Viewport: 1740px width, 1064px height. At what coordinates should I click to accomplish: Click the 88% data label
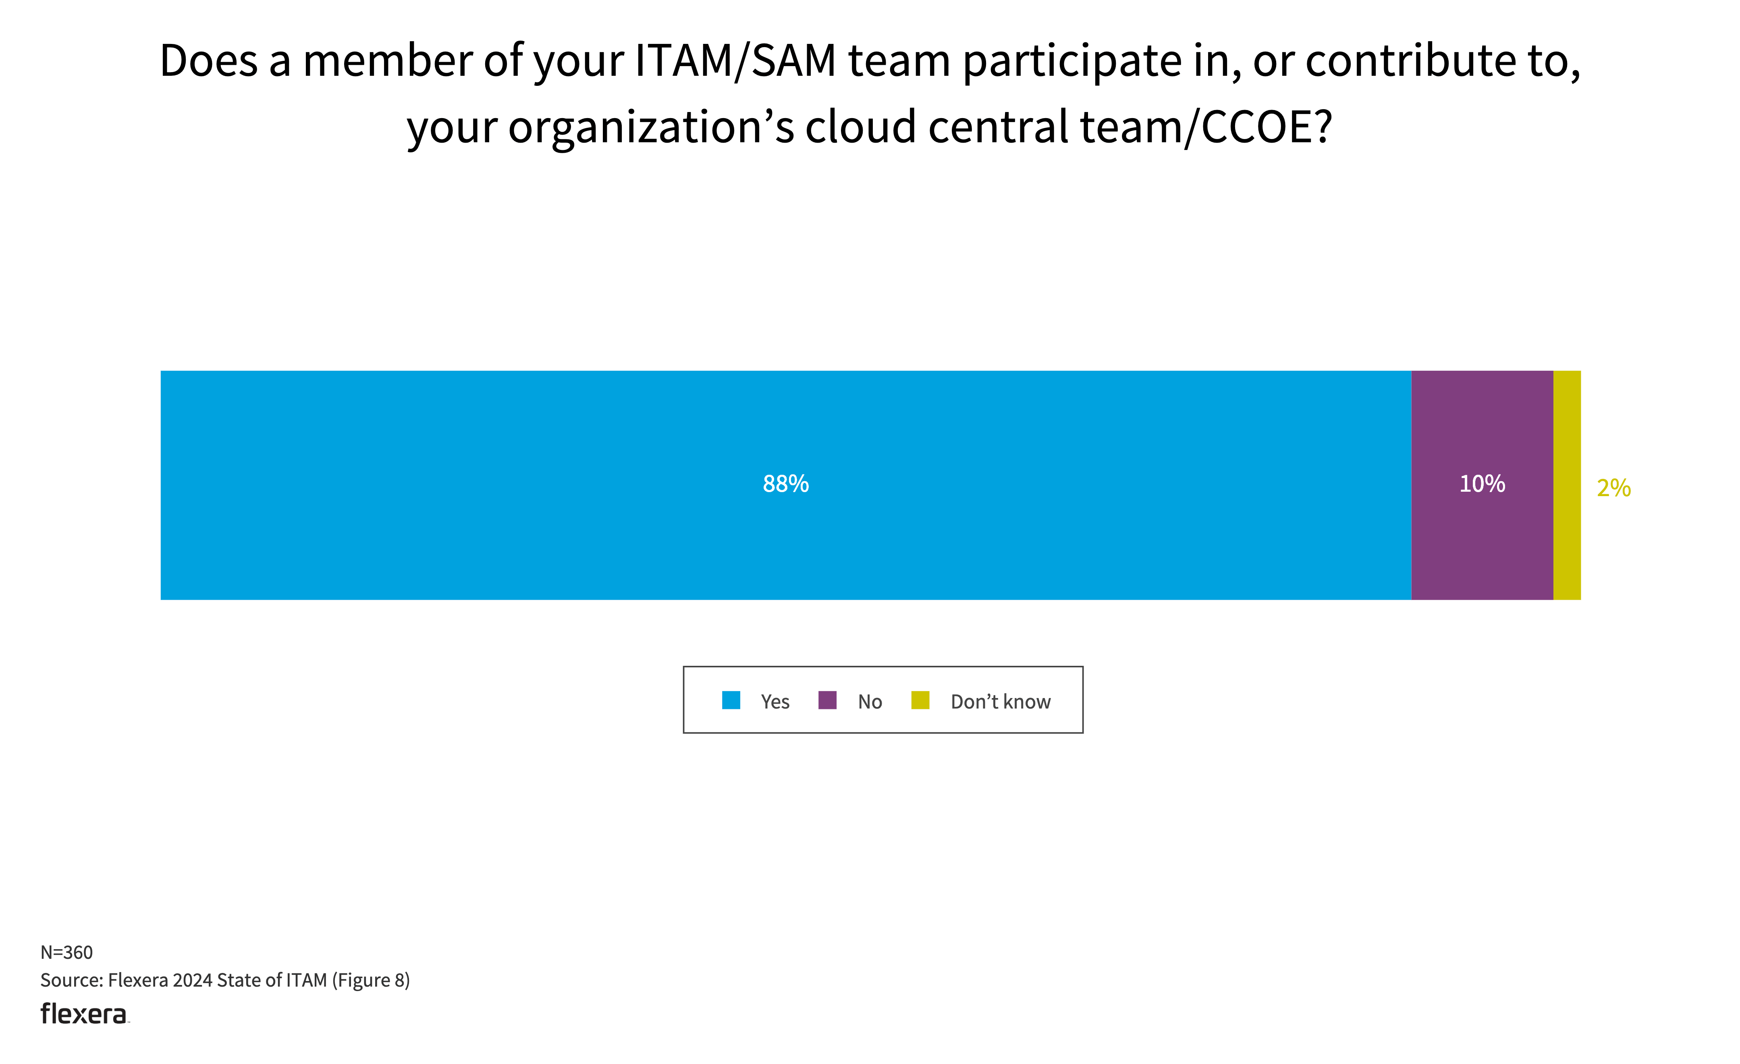(785, 484)
